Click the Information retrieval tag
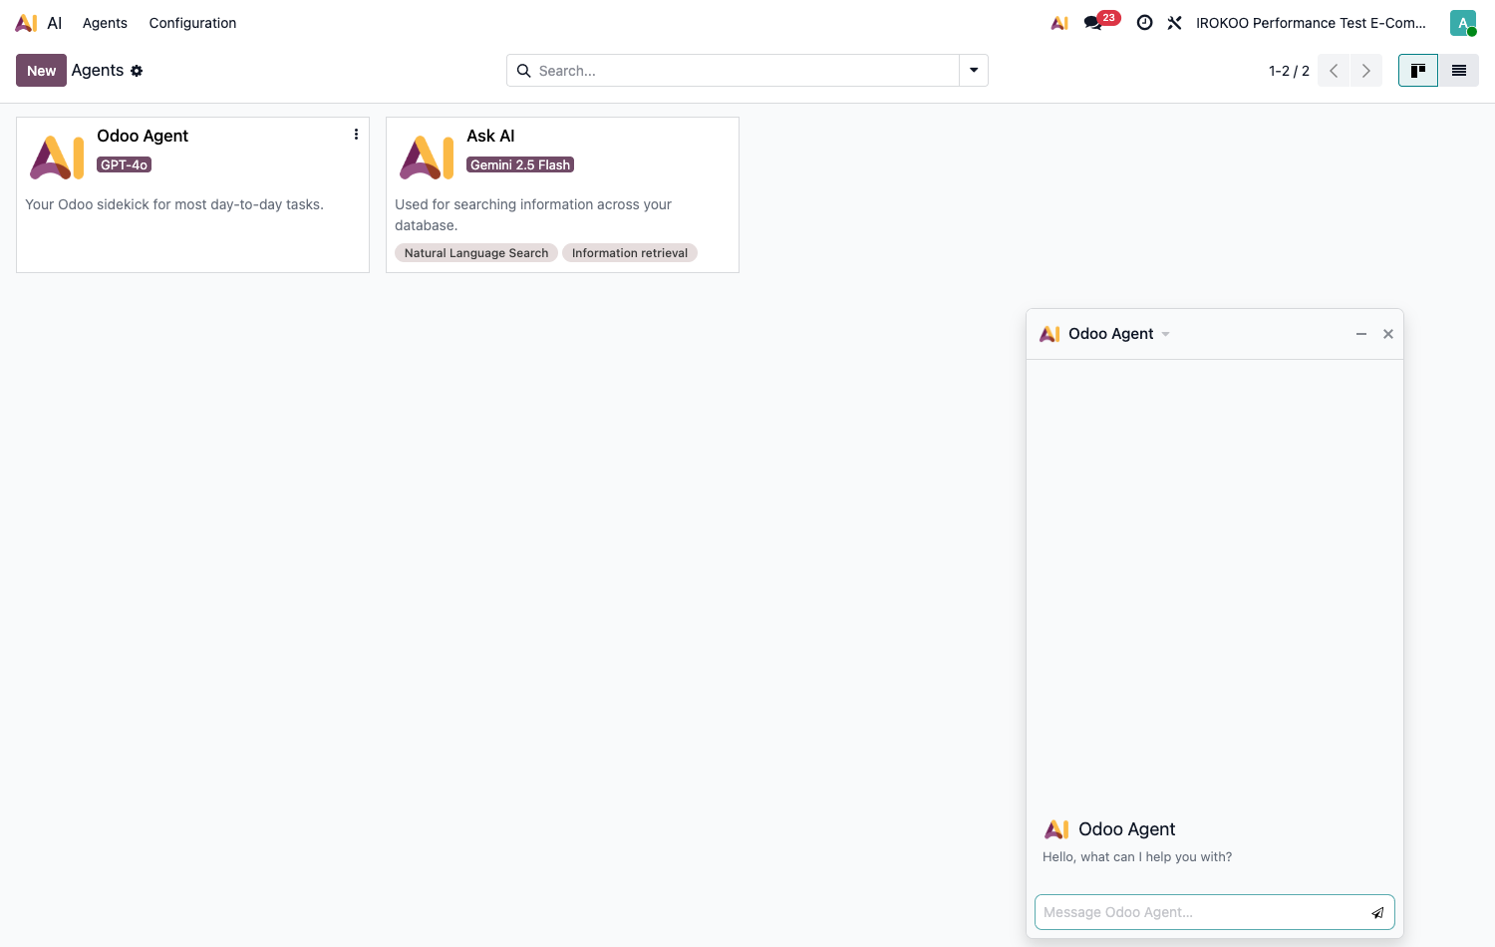This screenshot has height=947, width=1495. coord(630,253)
